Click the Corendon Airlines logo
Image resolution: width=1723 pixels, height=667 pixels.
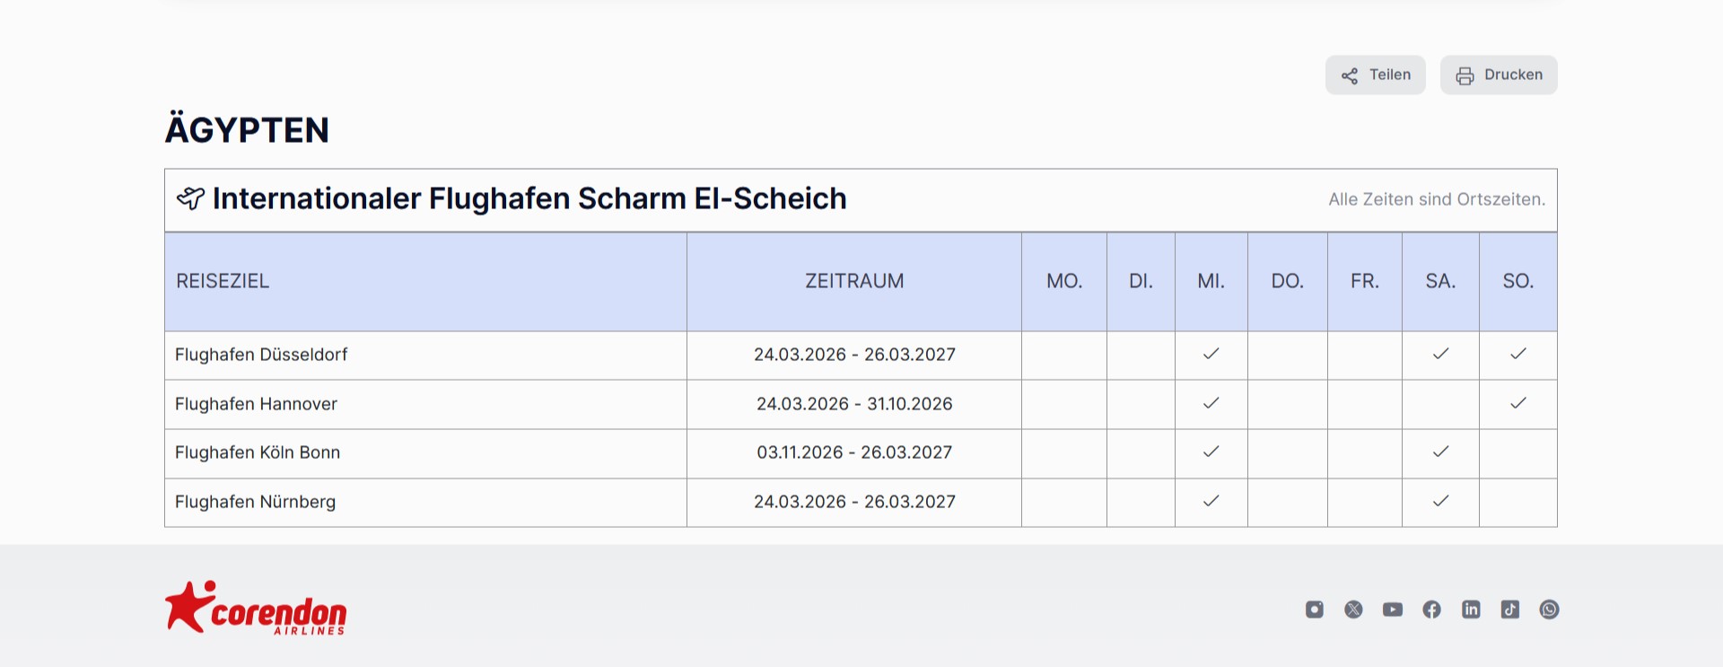point(256,609)
